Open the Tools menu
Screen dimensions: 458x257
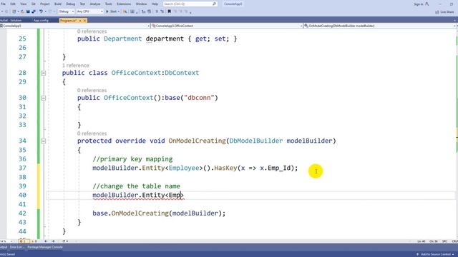(108, 4)
